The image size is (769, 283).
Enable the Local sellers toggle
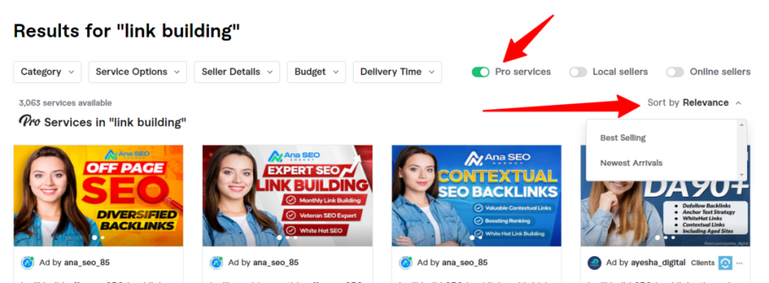click(x=578, y=72)
